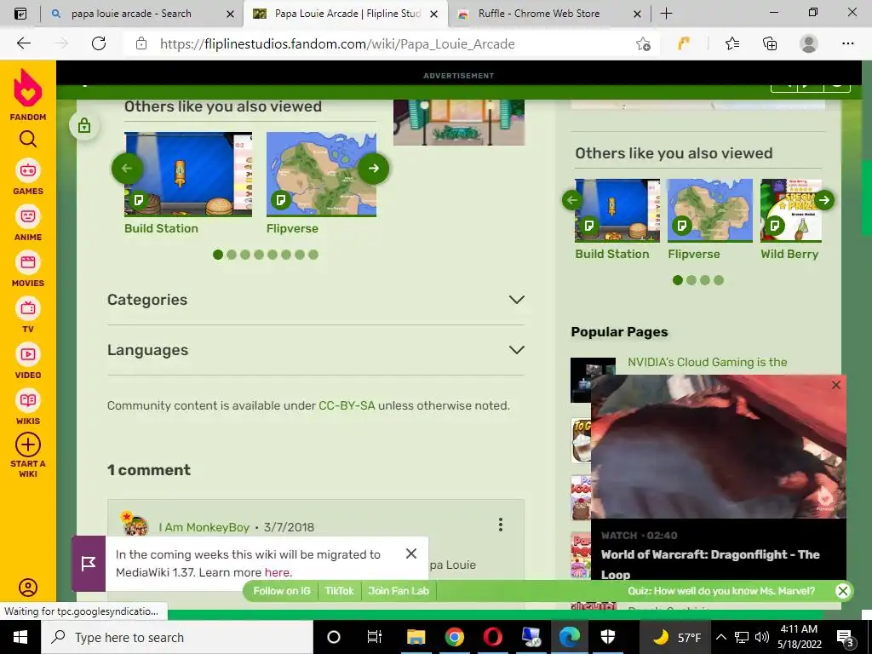The height and width of the screenshot is (654, 872).
Task: Click the page lock icon
Action: [x=84, y=125]
